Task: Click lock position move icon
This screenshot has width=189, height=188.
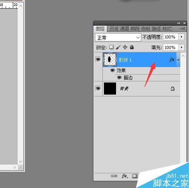Action: [125, 47]
